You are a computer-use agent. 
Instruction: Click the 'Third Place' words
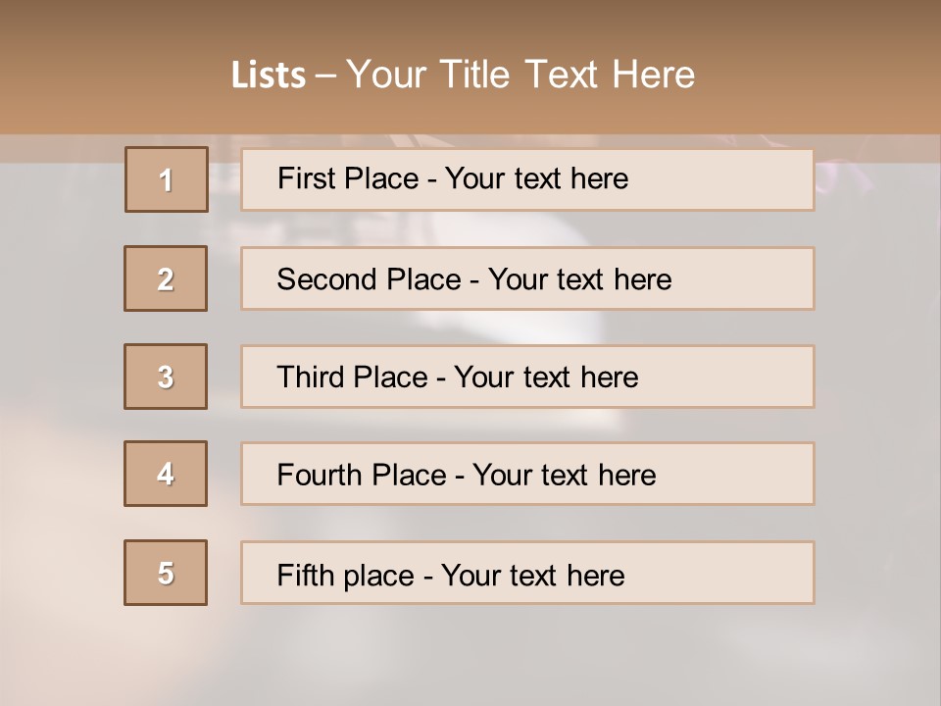tap(352, 377)
